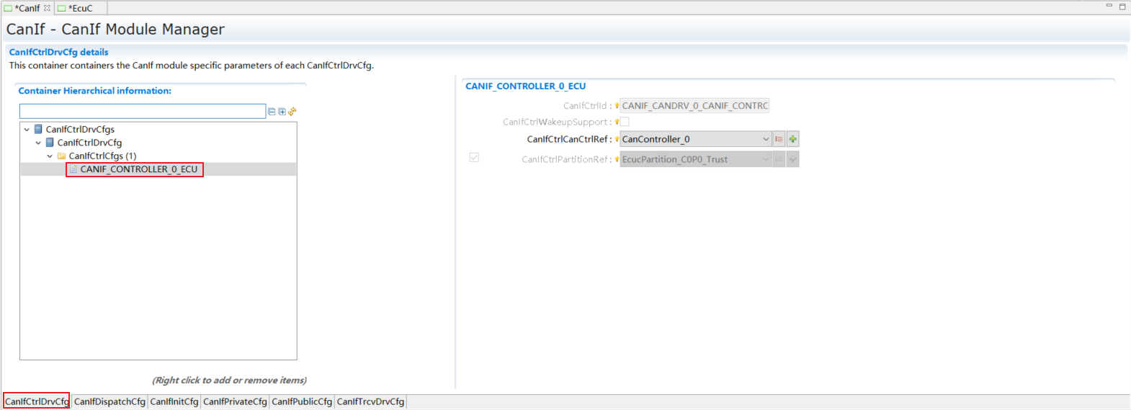Viewport: 1131px width, 410px height.
Task: Click lightbulb hint icon for CanIfCtrlId
Action: [617, 106]
